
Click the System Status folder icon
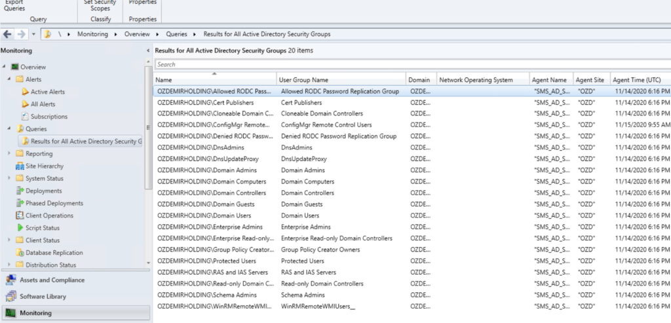pos(20,178)
